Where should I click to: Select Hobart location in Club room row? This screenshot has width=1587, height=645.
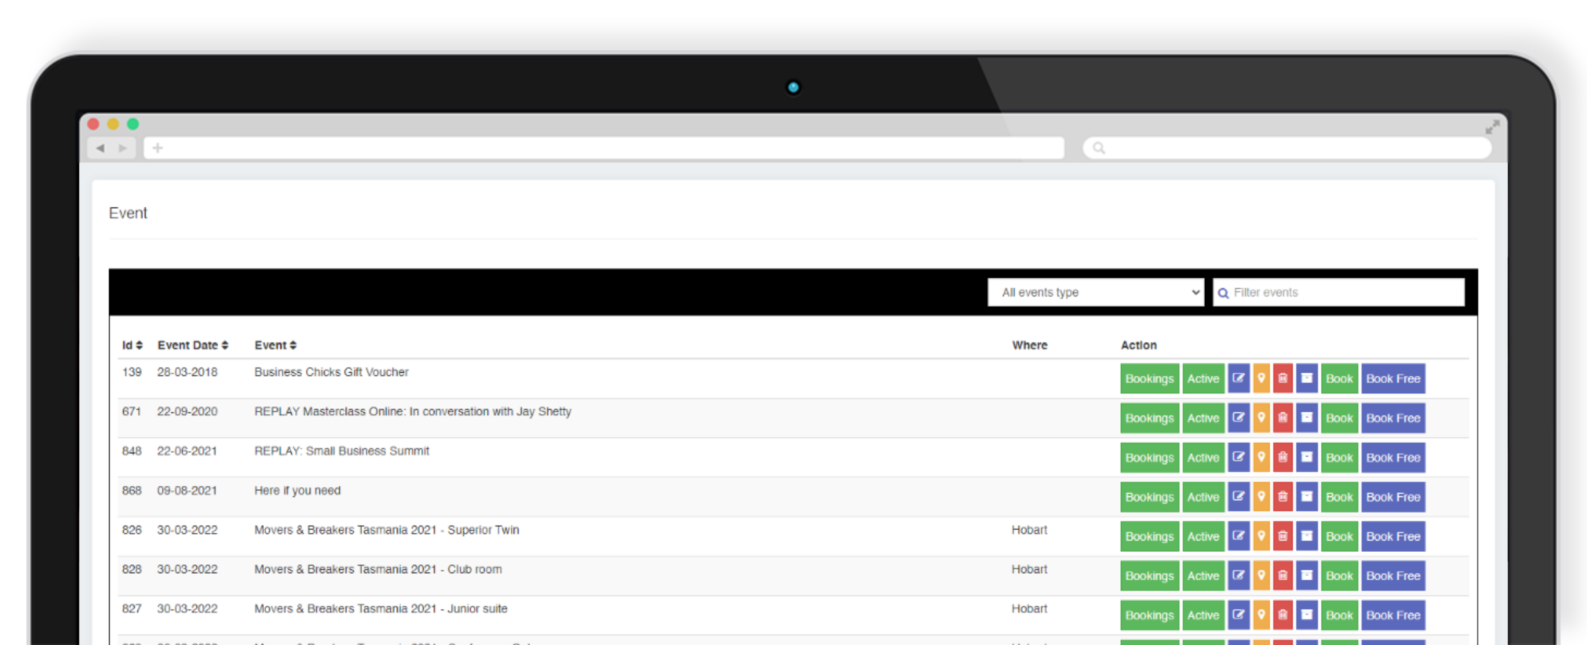1030,569
